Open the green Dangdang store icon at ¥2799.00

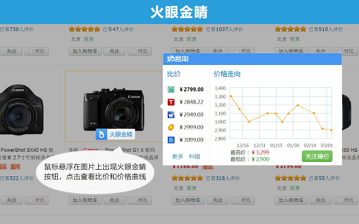[x=171, y=90]
